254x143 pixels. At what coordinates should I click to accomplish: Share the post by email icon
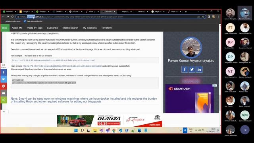click(x=4, y=93)
